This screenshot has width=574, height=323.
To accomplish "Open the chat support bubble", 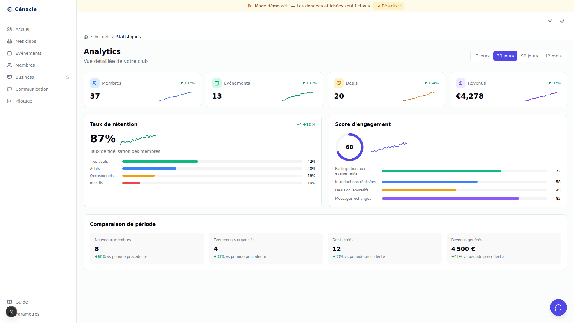I will 558,307.
